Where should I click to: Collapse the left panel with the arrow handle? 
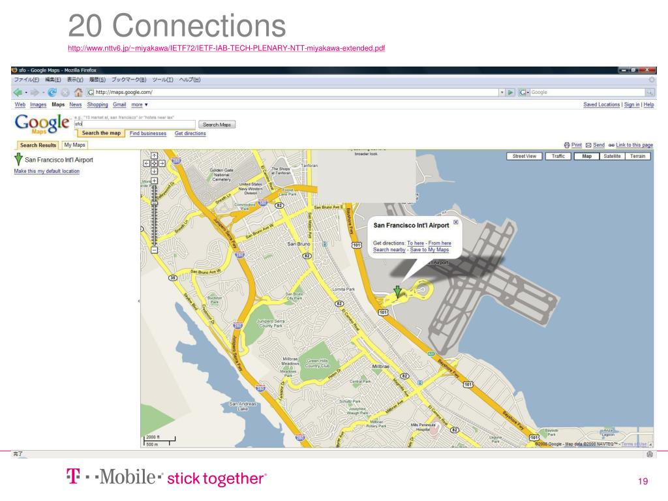pos(138,301)
